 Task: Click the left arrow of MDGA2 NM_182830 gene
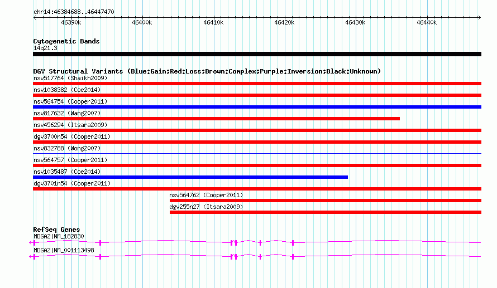tap(31, 242)
